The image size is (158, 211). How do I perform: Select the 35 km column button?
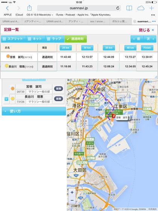[109, 48]
